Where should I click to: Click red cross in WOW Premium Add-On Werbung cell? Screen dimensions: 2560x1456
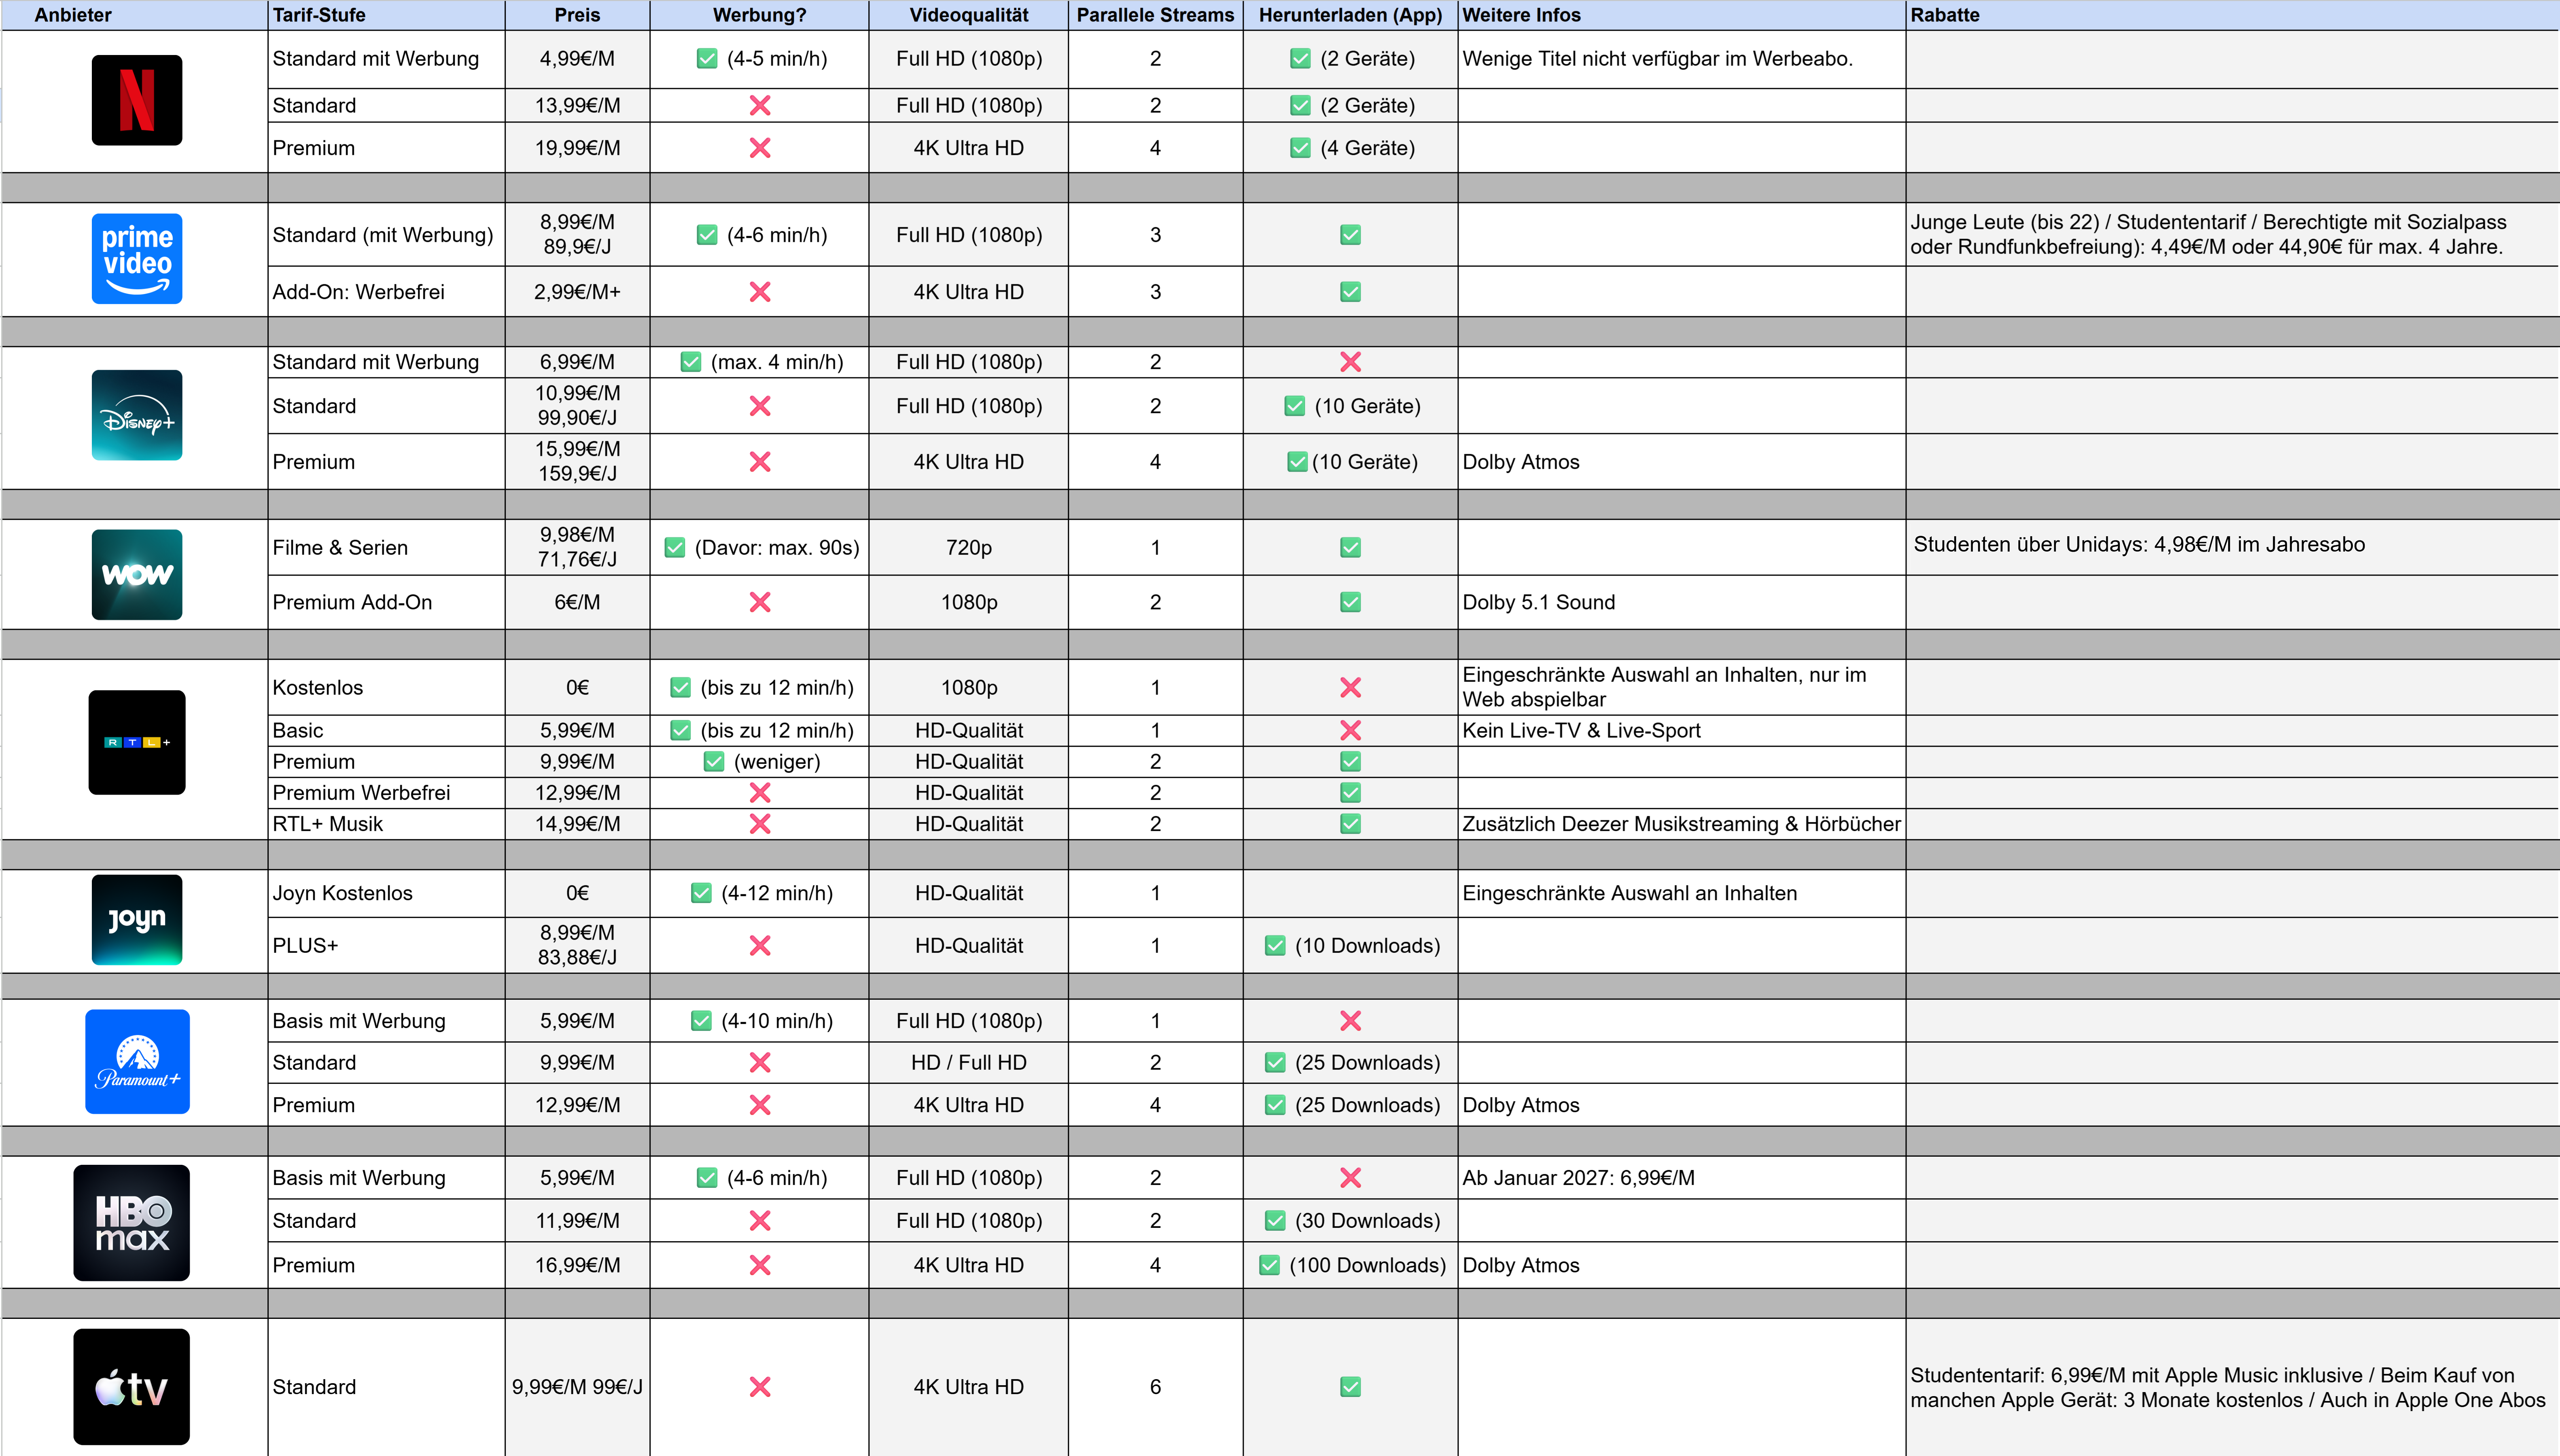pyautogui.click(x=760, y=602)
